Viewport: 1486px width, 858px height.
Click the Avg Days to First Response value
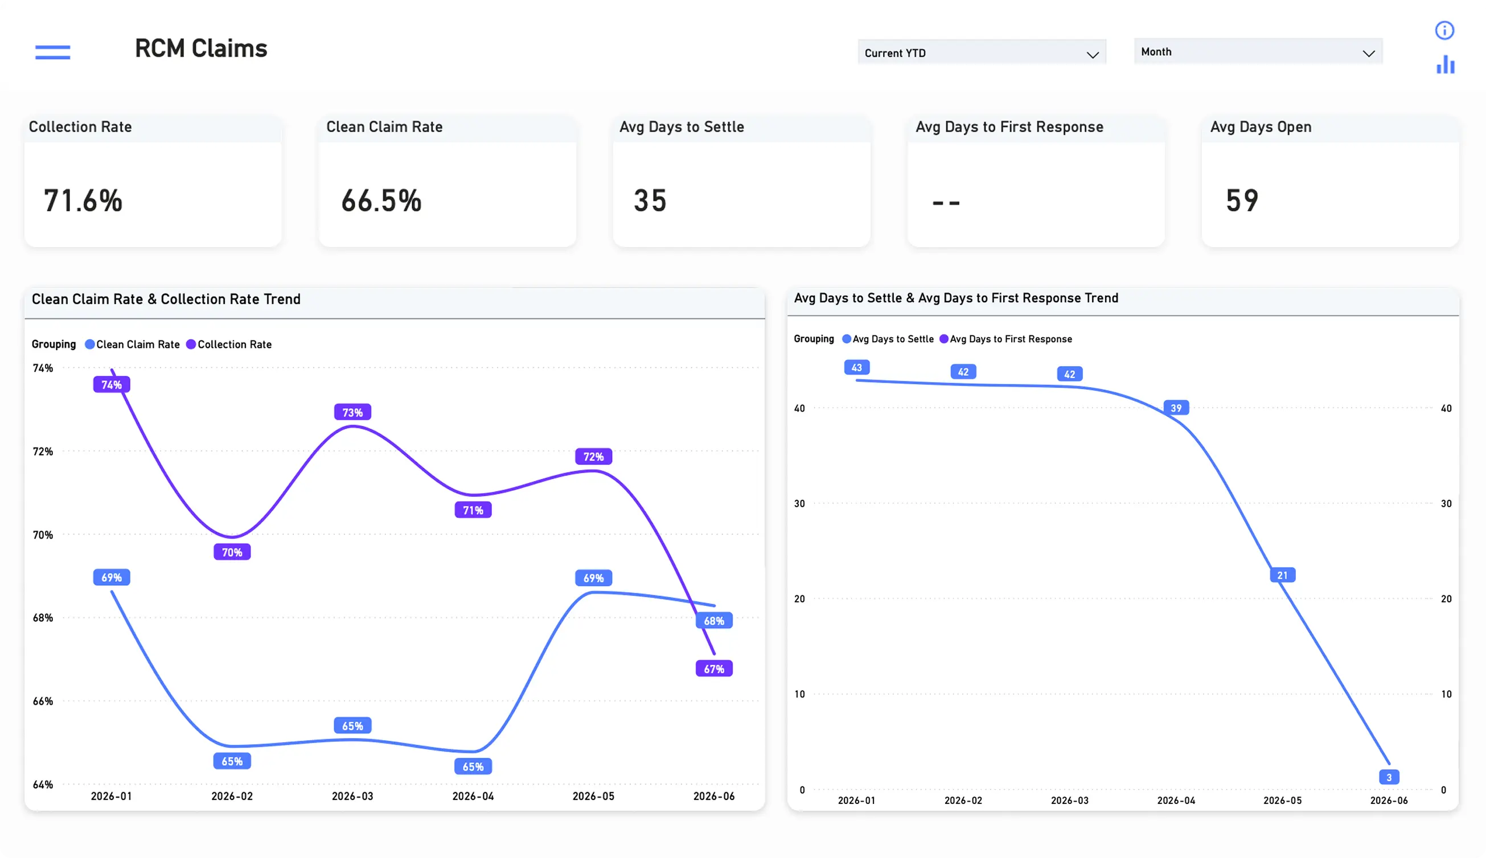click(946, 203)
